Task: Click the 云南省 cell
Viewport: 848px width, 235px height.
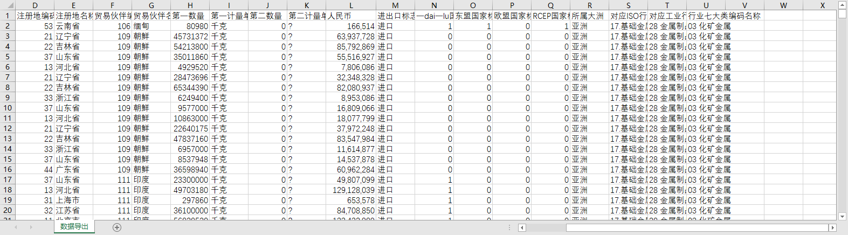Action: tap(74, 26)
